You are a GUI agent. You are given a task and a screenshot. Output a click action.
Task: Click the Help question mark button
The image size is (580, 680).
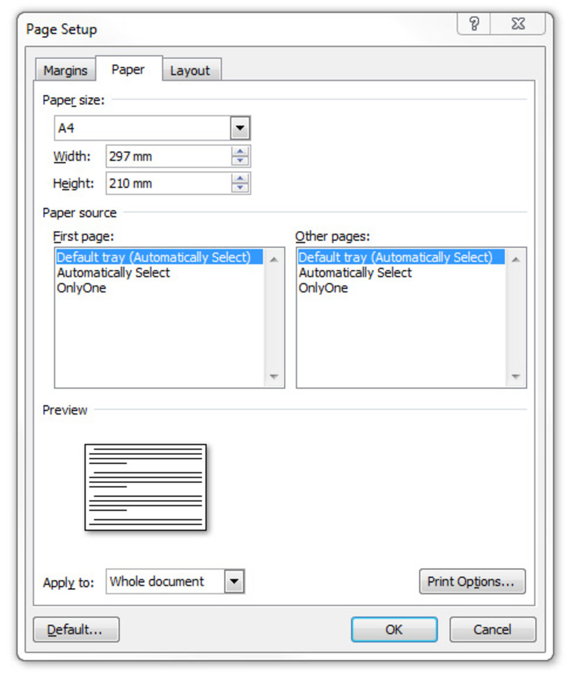pyautogui.click(x=474, y=24)
